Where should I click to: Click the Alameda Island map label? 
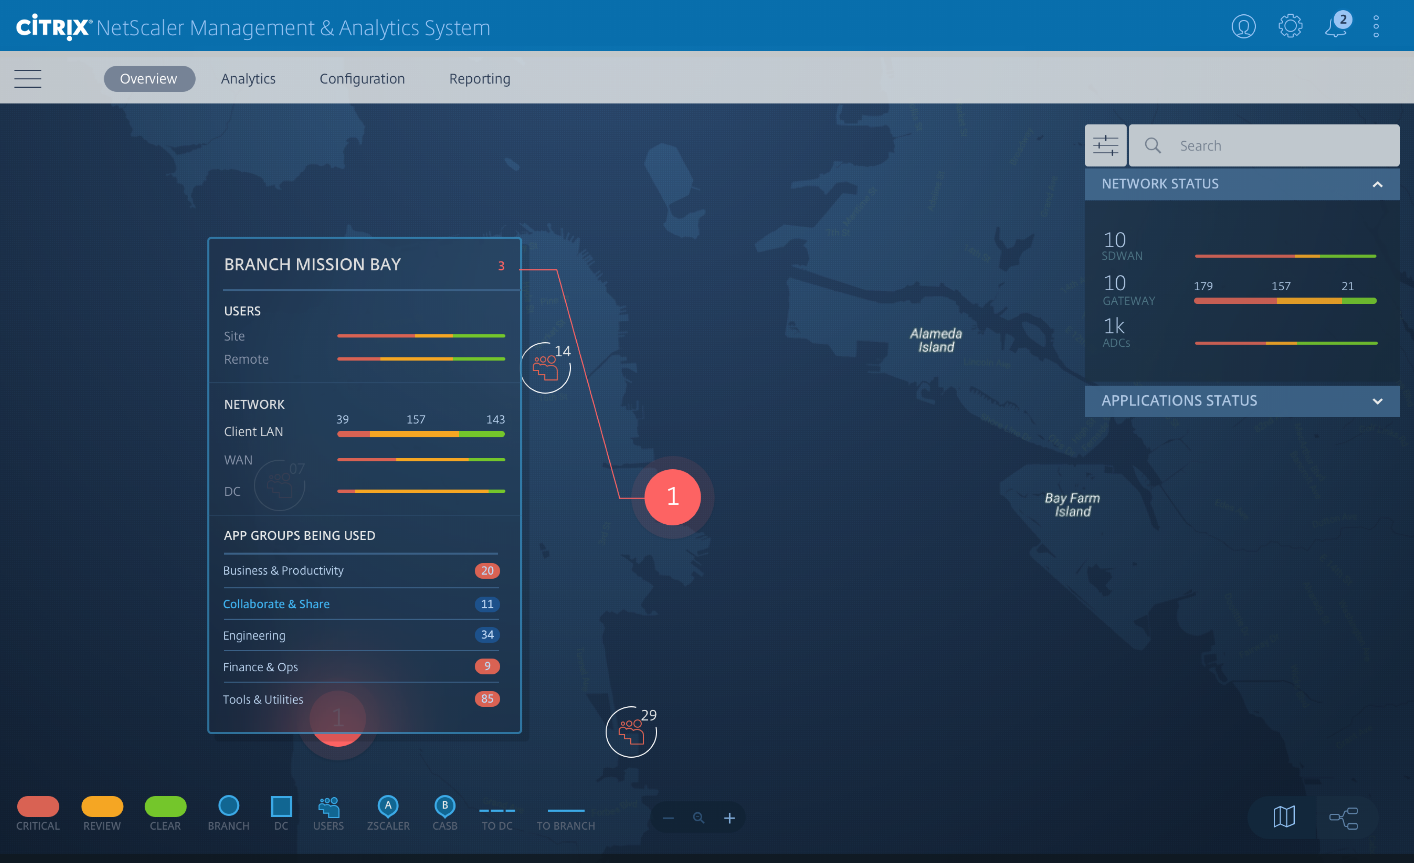(936, 340)
